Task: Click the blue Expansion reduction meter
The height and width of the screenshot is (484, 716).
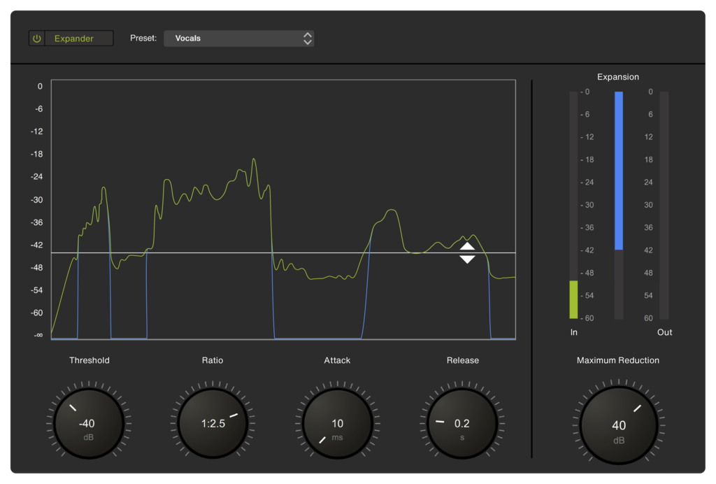Action: point(619,205)
